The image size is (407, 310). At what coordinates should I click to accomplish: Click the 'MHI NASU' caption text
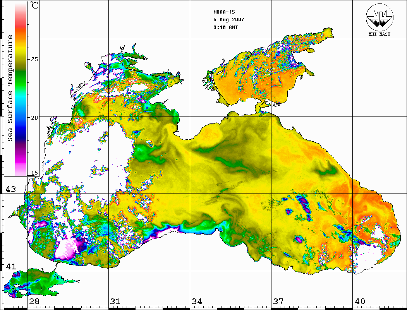[x=379, y=34]
